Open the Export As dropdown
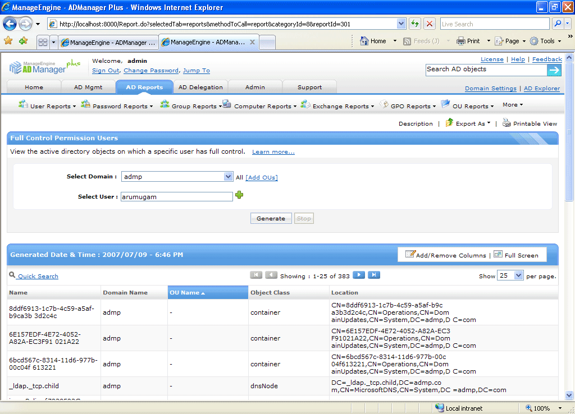 468,123
